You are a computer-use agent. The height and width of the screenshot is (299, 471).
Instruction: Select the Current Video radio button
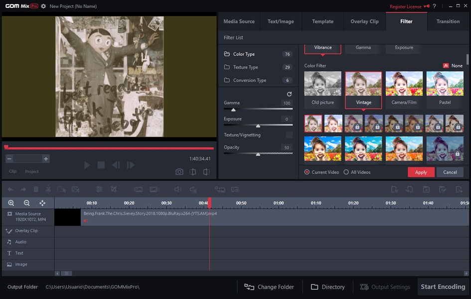point(307,172)
